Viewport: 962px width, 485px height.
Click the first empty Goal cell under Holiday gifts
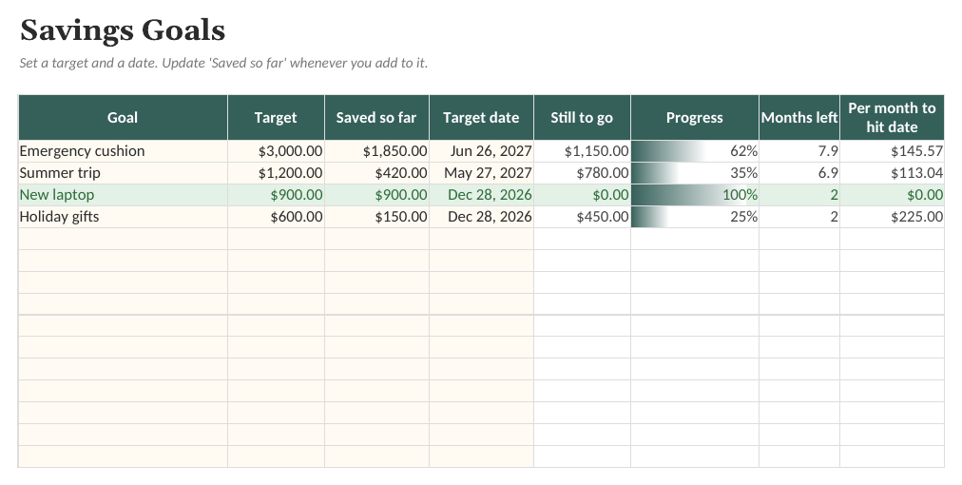tap(123, 239)
